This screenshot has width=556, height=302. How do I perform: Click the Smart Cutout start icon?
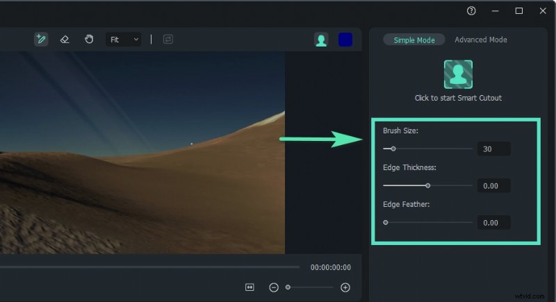tap(458, 74)
